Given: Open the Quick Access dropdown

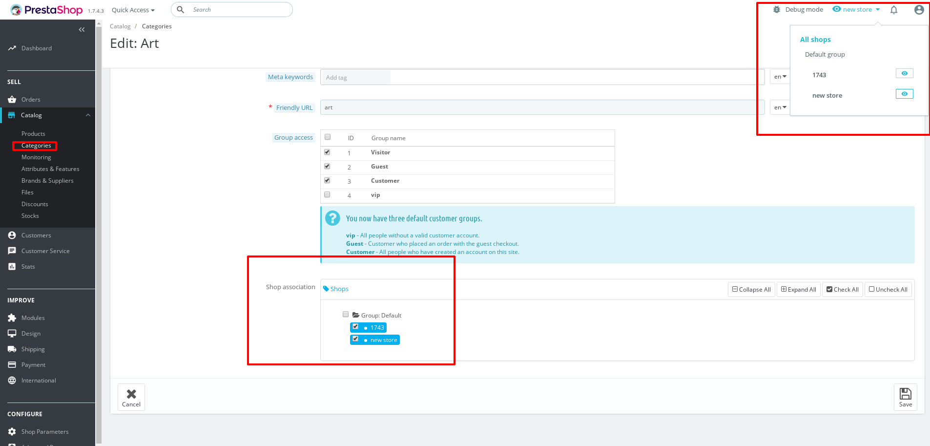Looking at the screenshot, I should pyautogui.click(x=133, y=10).
